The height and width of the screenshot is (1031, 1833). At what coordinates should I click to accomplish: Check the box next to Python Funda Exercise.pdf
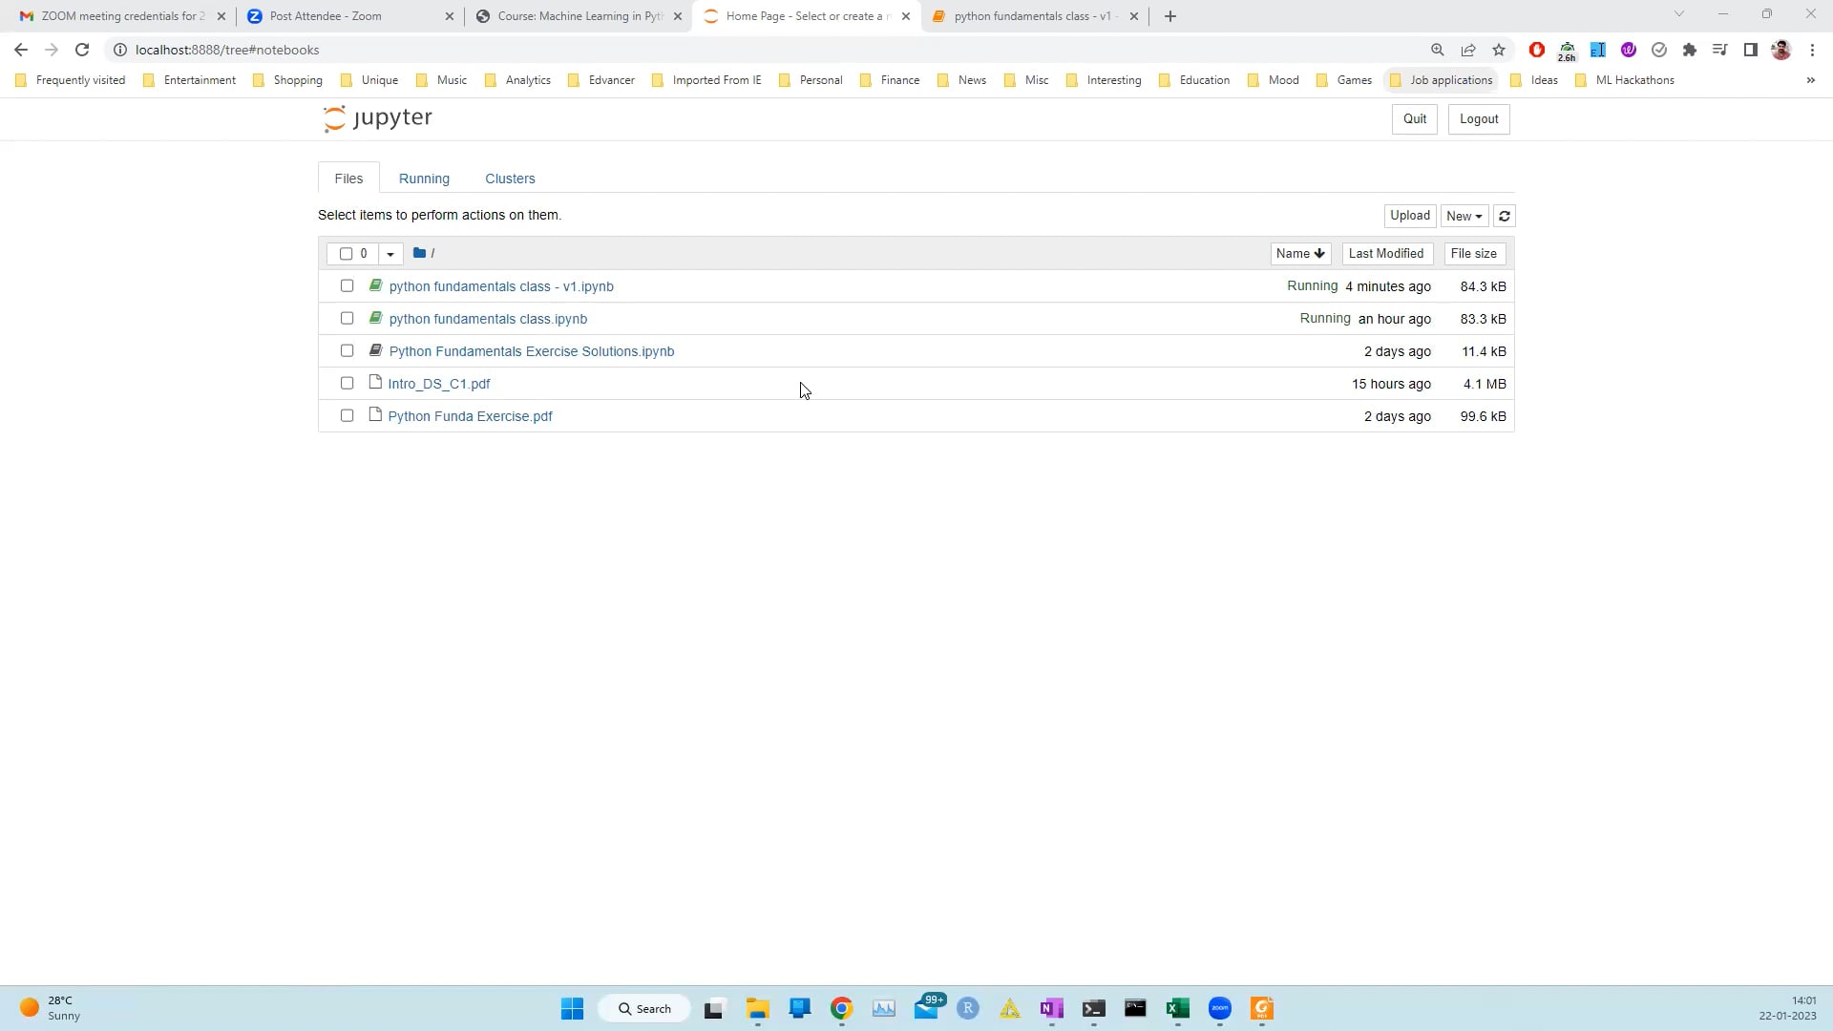[347, 415]
